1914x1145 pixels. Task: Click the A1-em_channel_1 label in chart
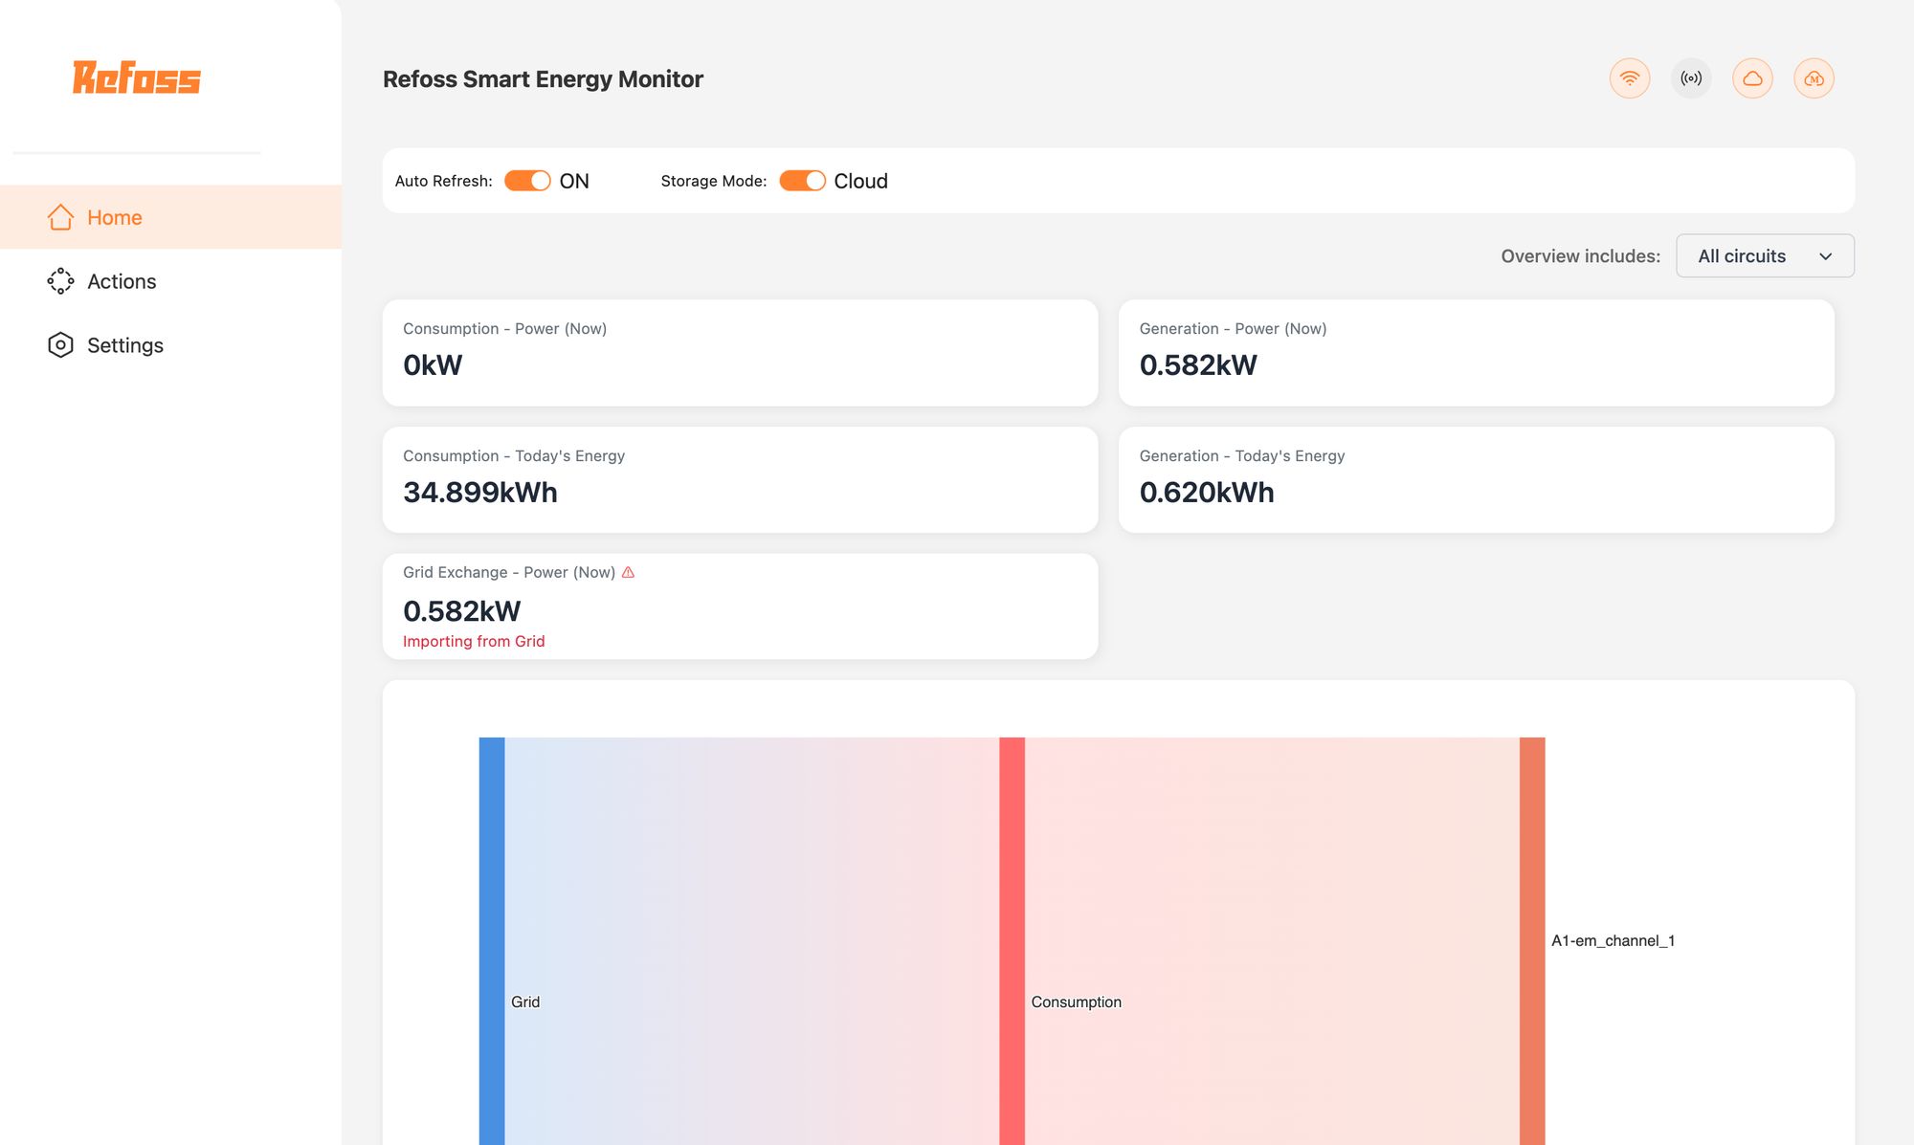coord(1613,940)
